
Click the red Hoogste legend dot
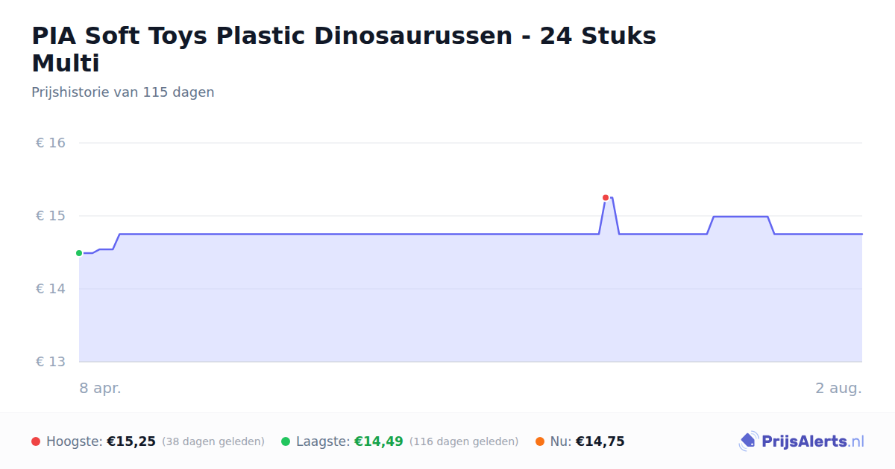36,441
